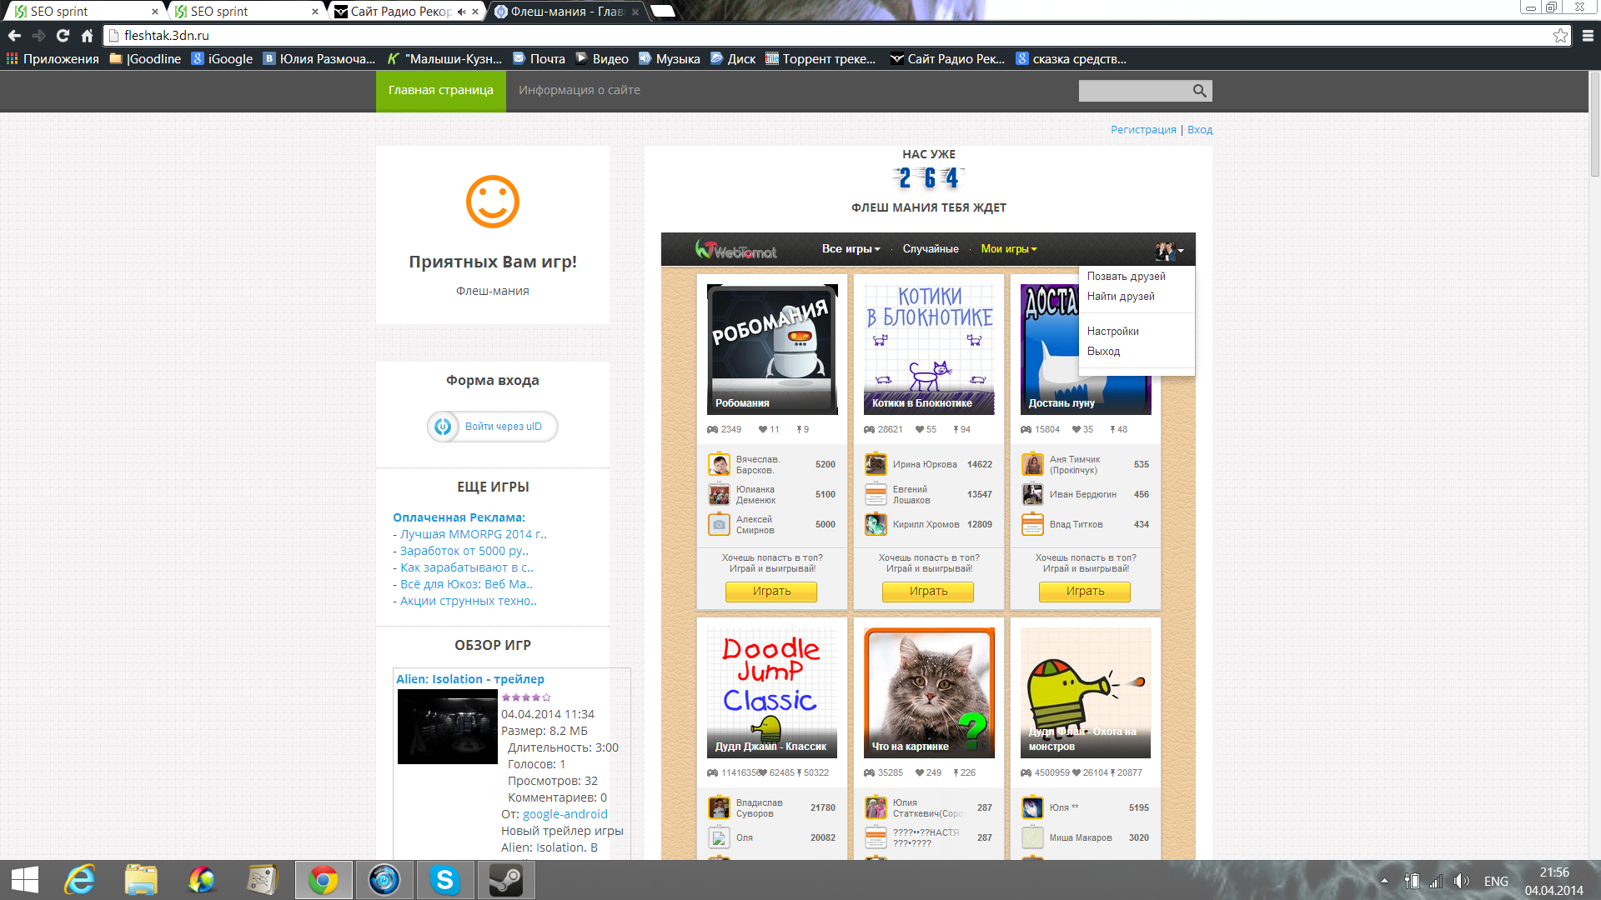Open the Информация о сайте tab

point(580,91)
